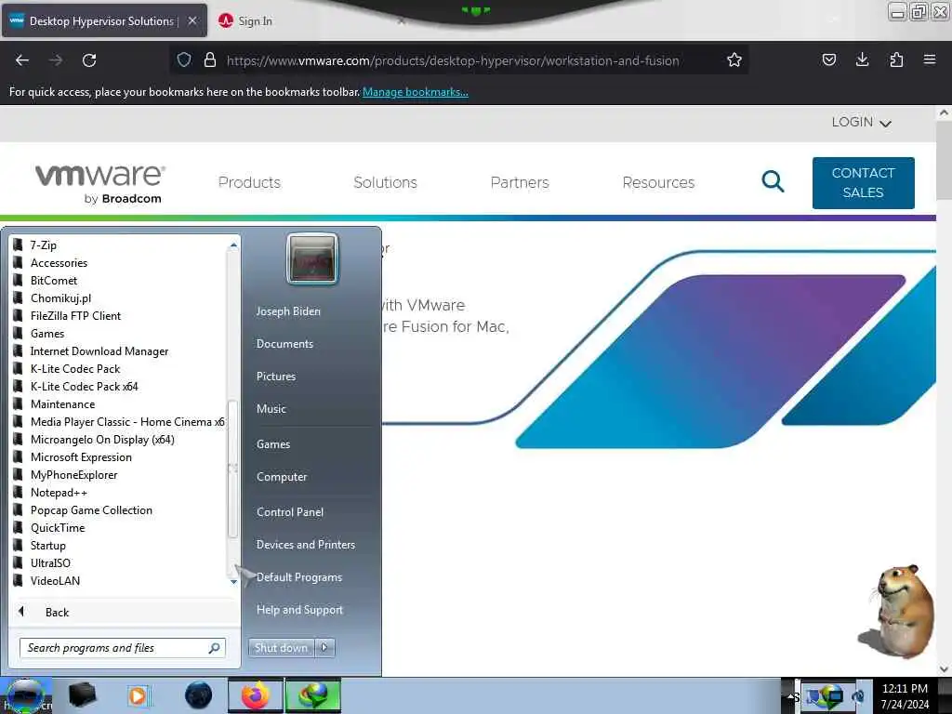Click the Start orb button

pyautogui.click(x=25, y=695)
